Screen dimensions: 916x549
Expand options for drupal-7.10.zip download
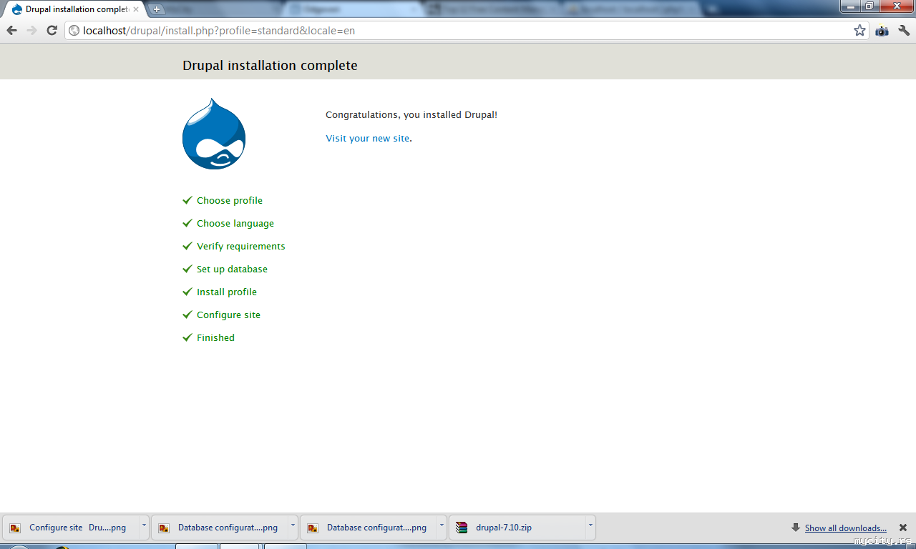coord(590,528)
